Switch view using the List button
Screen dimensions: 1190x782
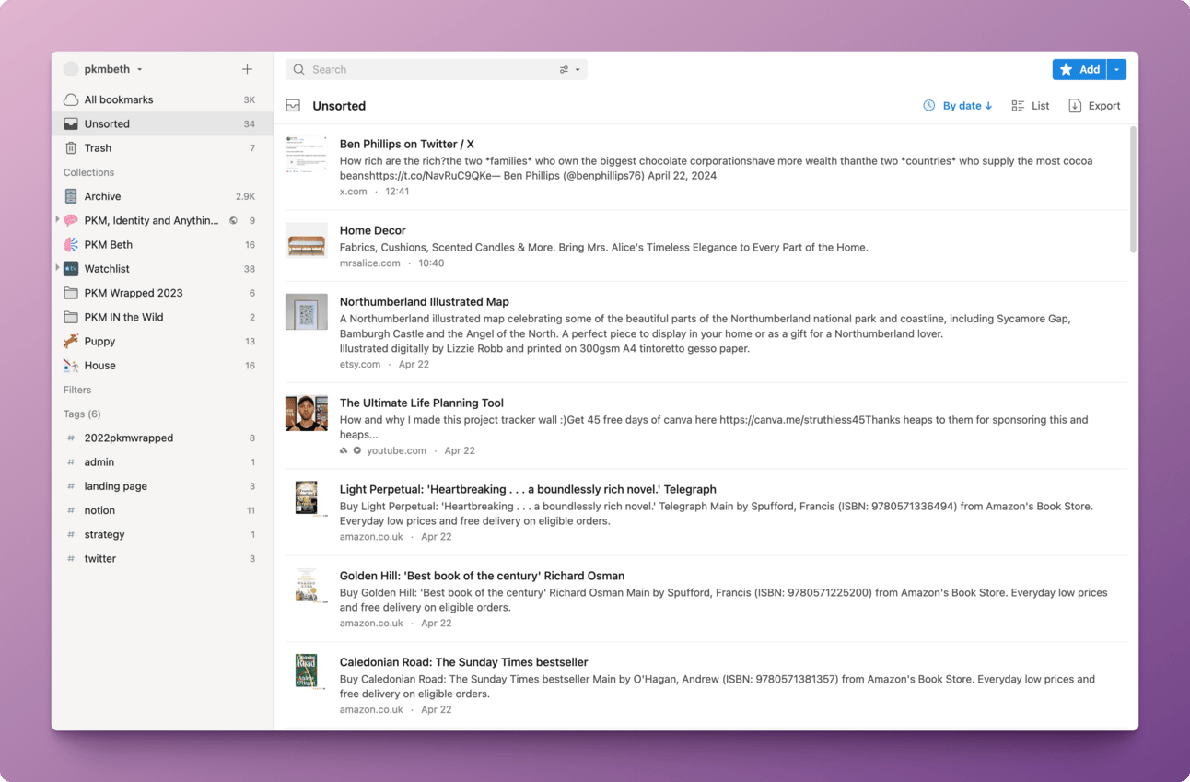click(1031, 106)
